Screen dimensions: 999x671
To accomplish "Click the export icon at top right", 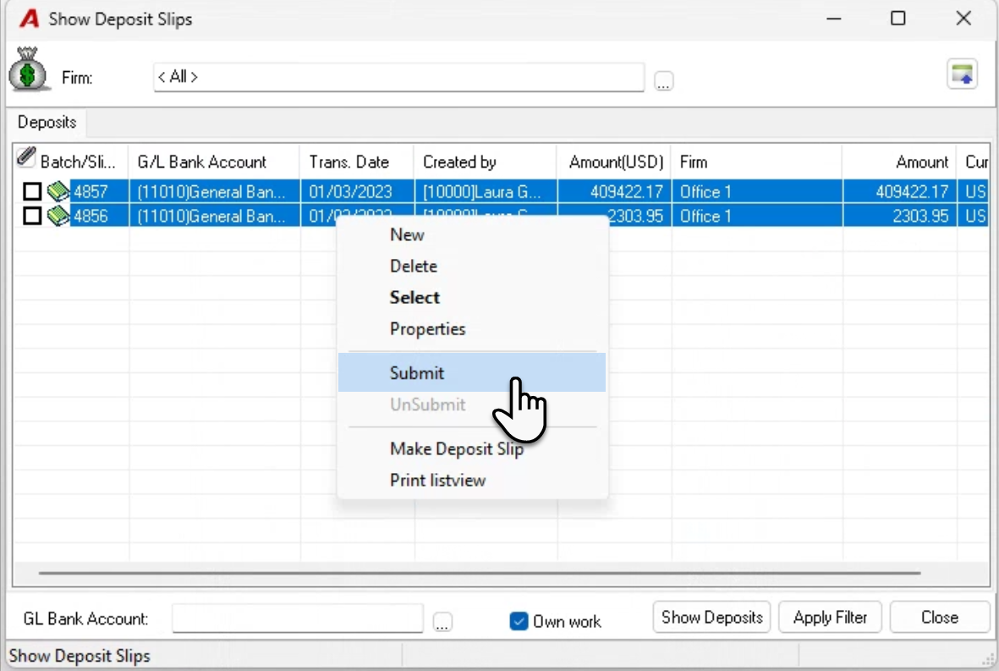I will click(x=962, y=74).
